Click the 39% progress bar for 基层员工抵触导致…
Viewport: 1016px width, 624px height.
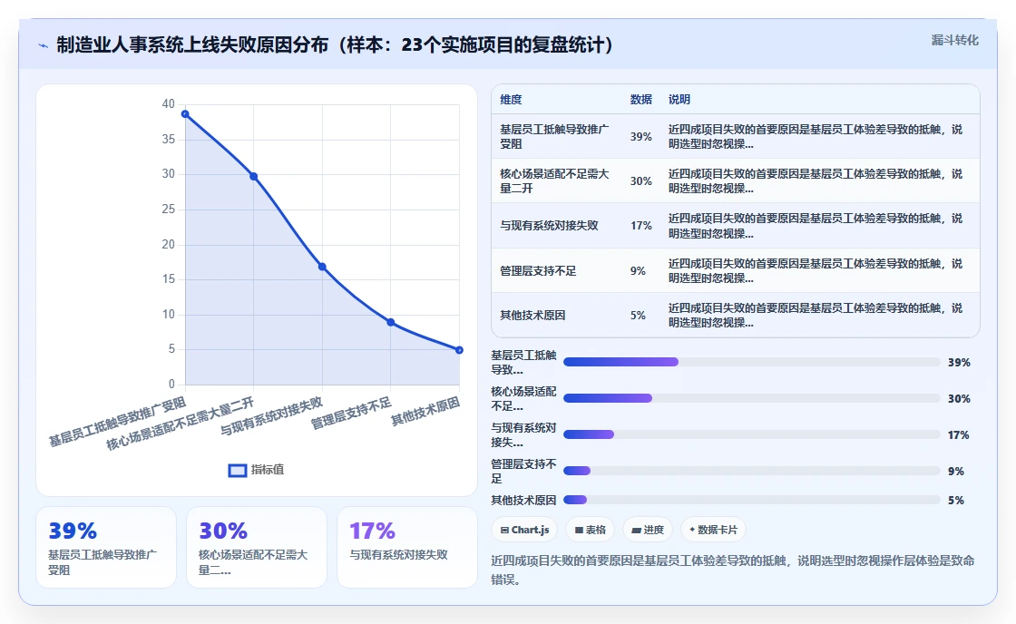(x=752, y=362)
